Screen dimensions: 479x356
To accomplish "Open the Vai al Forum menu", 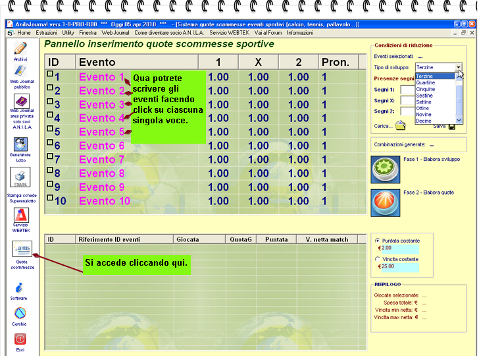I will click(268, 32).
